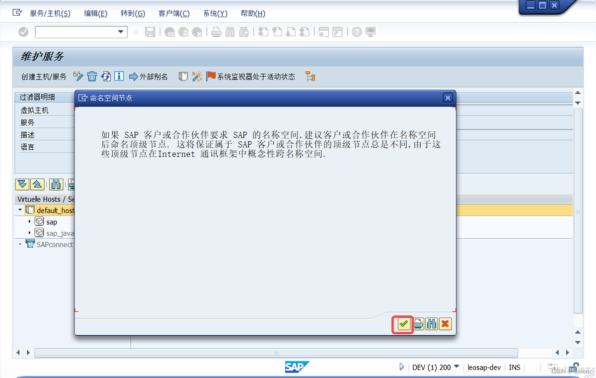
Task: Click the vertical scrollbar on right side
Action: pos(578,211)
